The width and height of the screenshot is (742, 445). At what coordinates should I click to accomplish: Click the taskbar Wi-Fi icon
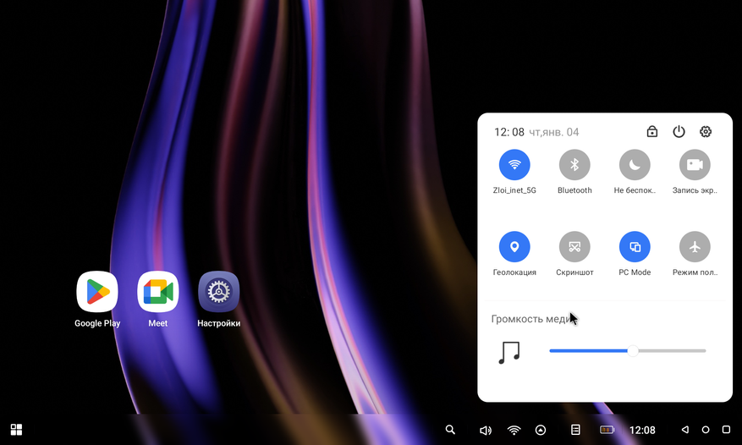[x=514, y=430]
